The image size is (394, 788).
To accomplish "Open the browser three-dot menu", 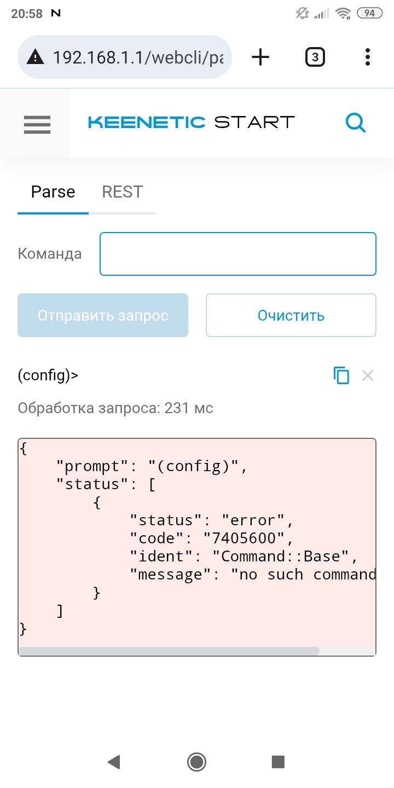I will [x=367, y=57].
